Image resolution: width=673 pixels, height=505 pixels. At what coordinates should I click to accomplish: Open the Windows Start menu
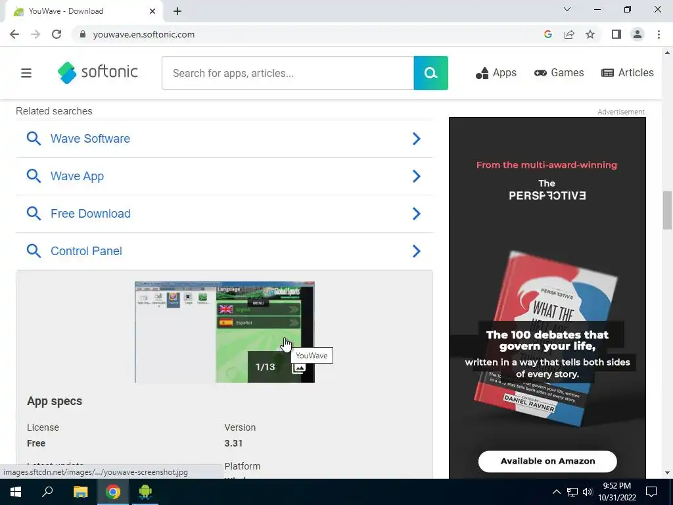click(x=16, y=492)
